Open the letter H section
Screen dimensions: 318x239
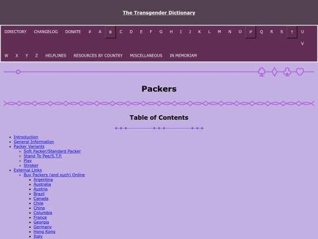point(171,32)
